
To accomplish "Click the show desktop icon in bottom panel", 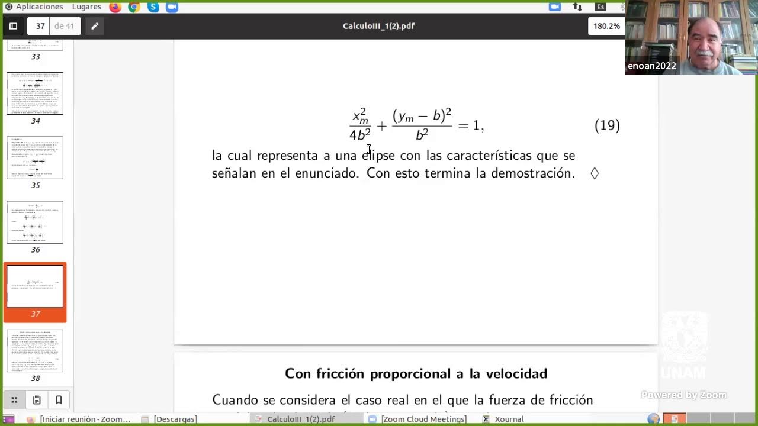I will point(8,419).
